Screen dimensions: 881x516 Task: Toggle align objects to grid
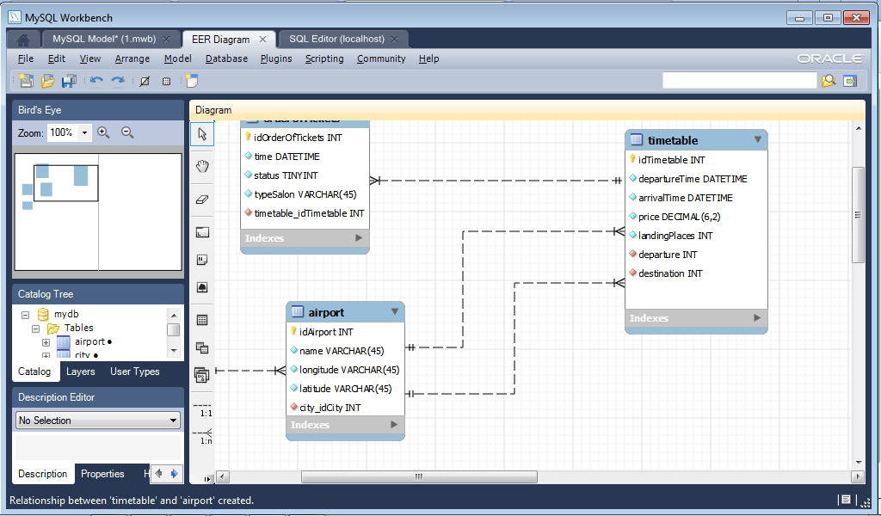pos(166,81)
